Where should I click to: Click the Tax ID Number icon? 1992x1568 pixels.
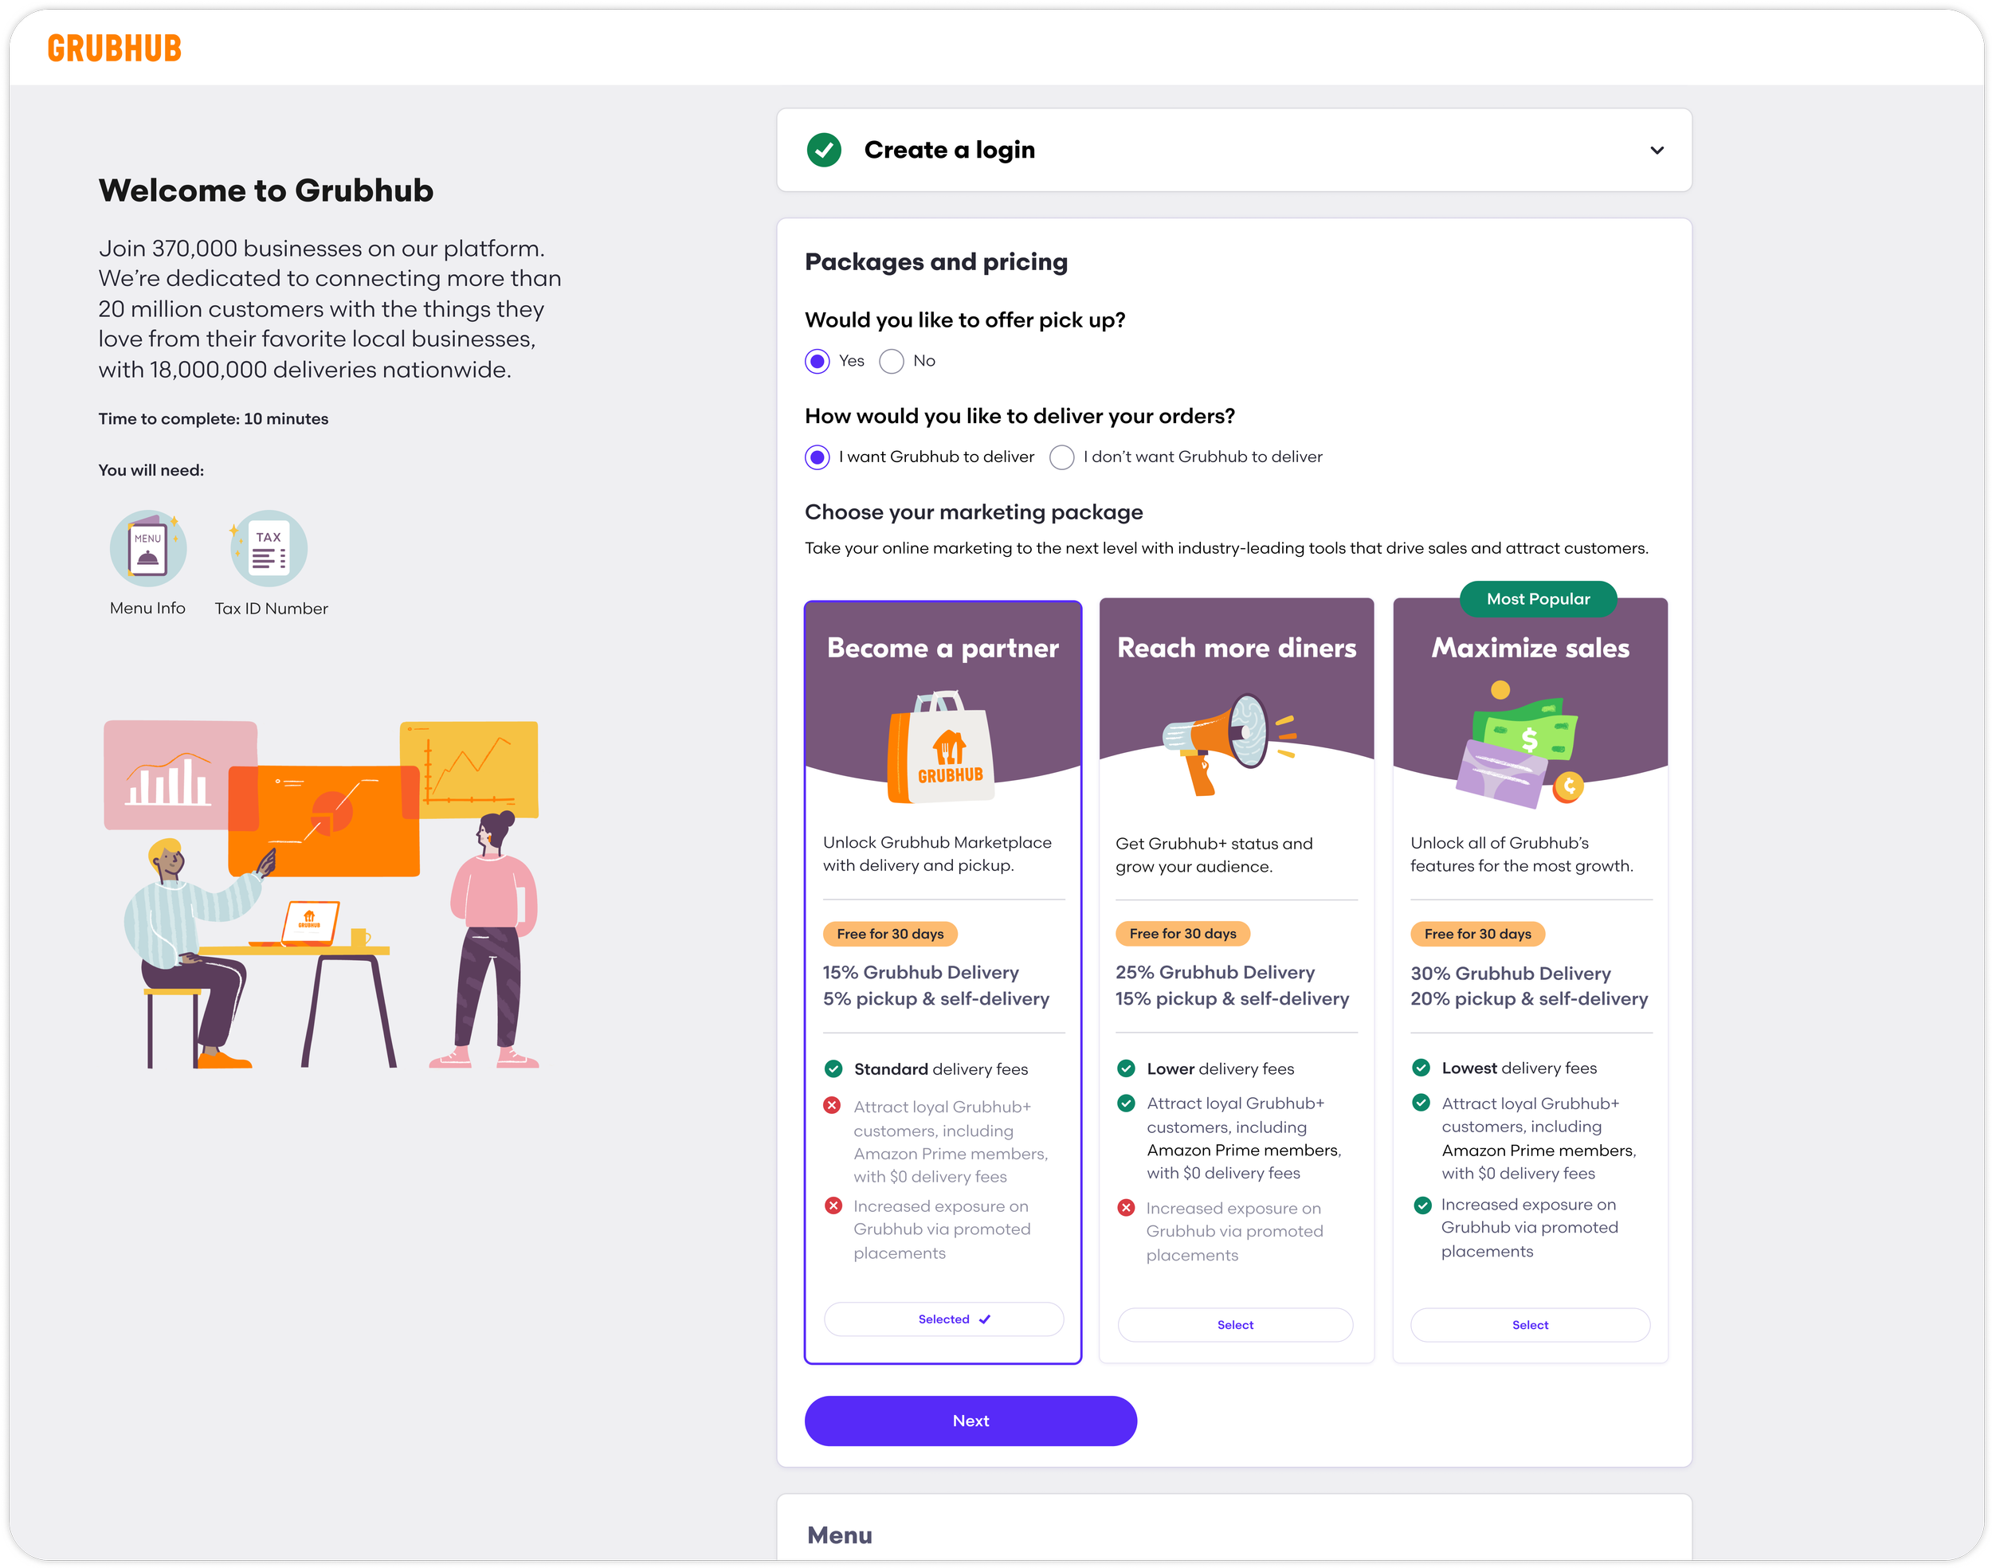(269, 548)
